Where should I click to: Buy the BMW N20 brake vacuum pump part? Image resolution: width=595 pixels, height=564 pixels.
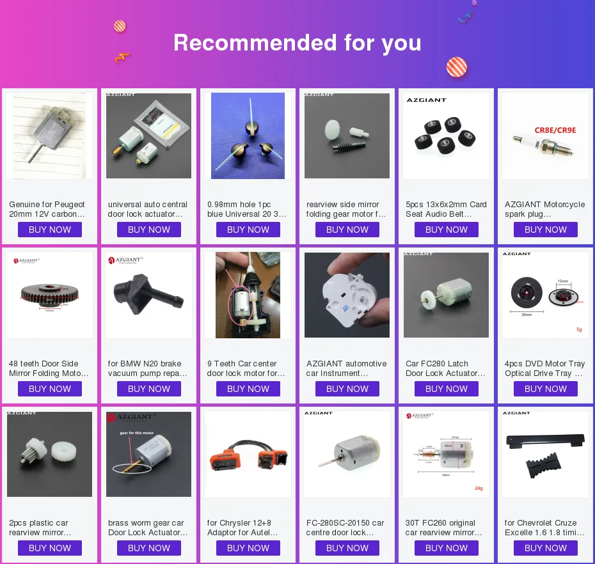[148, 389]
